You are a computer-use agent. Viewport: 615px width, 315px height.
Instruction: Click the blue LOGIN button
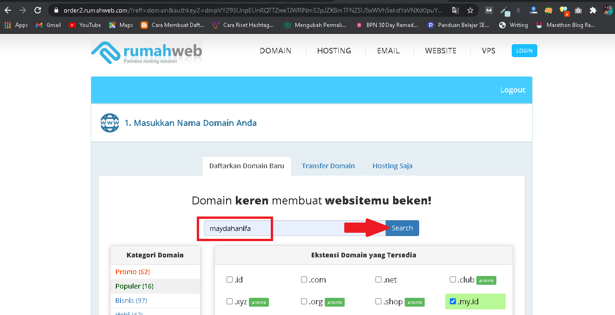[524, 51]
